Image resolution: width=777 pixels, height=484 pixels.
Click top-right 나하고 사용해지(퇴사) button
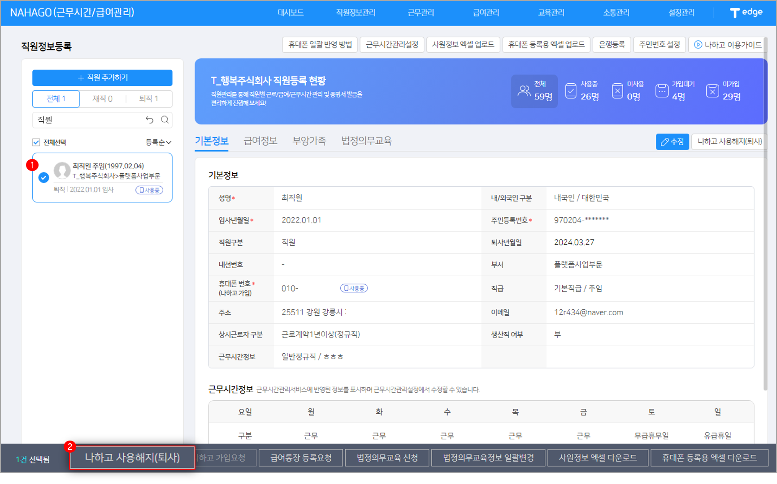[x=729, y=141]
